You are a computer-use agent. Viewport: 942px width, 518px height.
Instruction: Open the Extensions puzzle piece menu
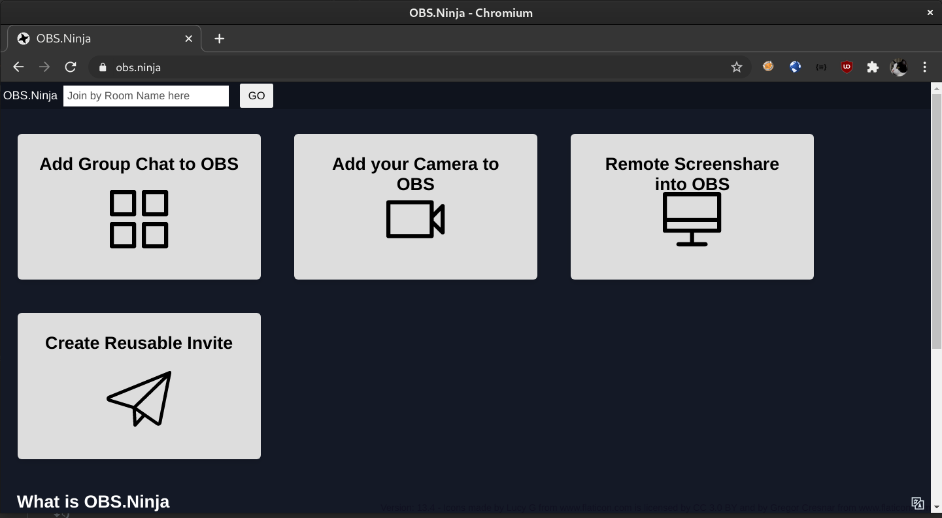point(873,67)
